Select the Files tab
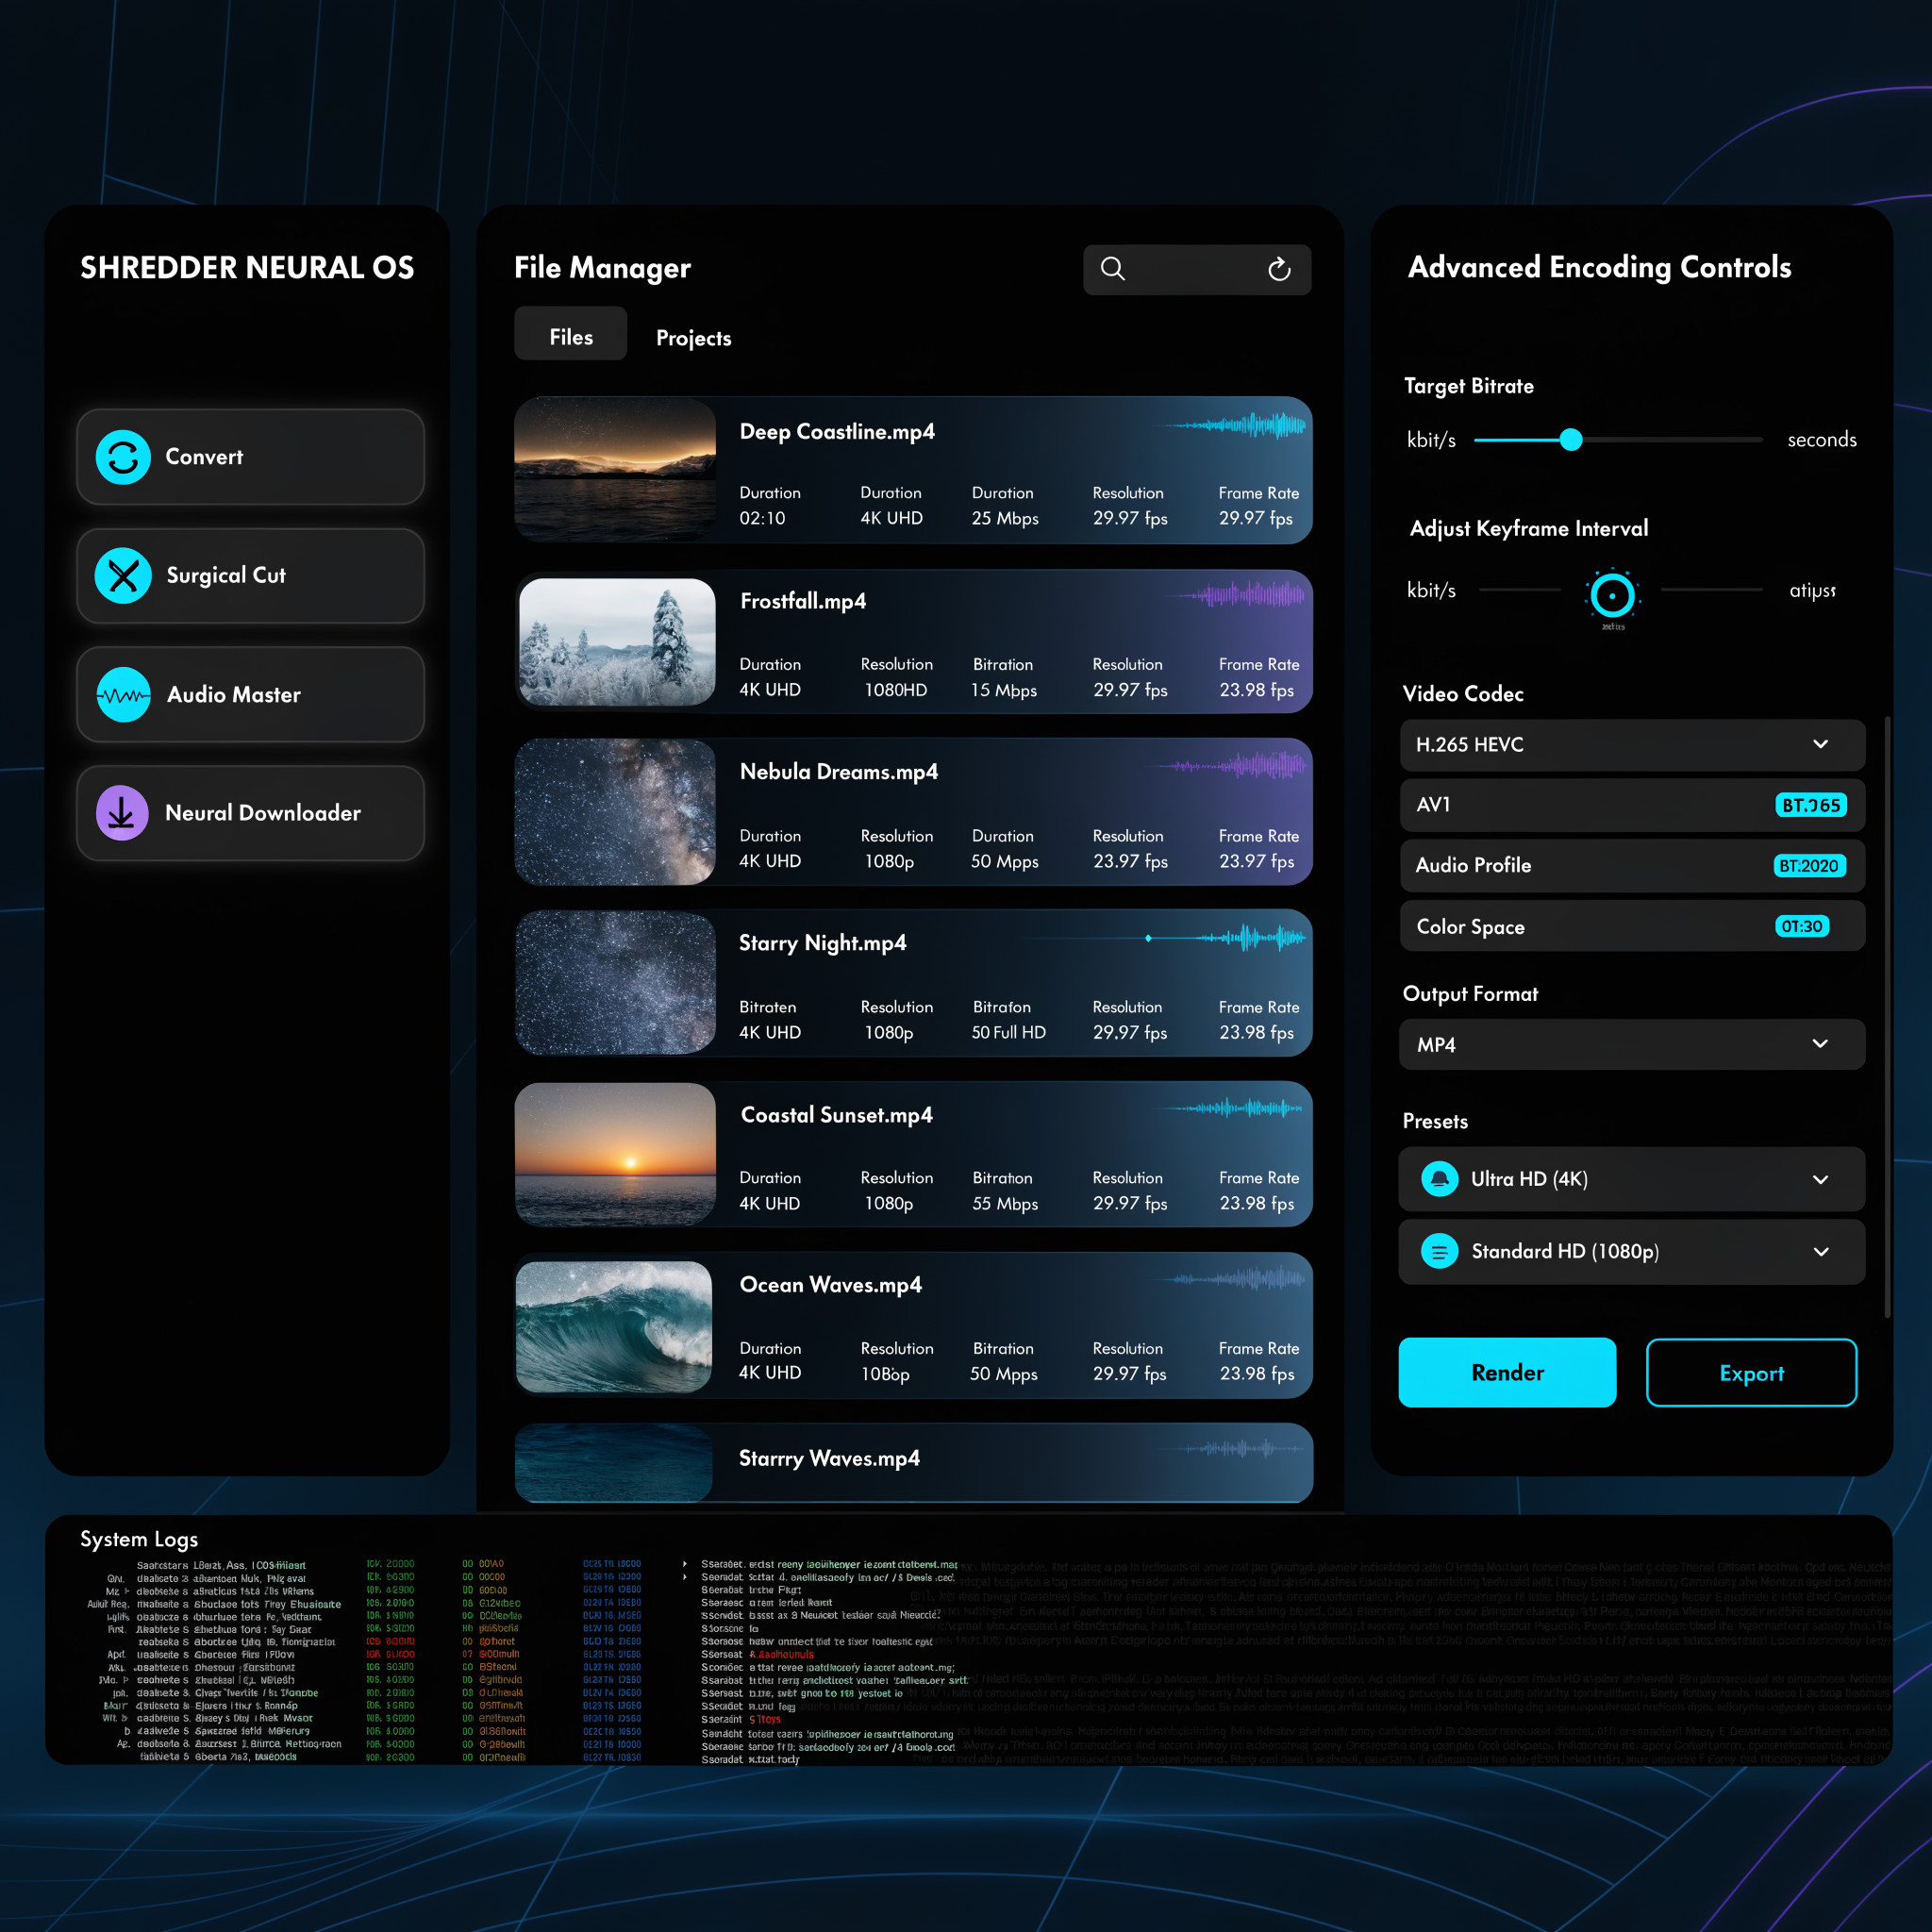This screenshot has height=1932, width=1932. 571,337
